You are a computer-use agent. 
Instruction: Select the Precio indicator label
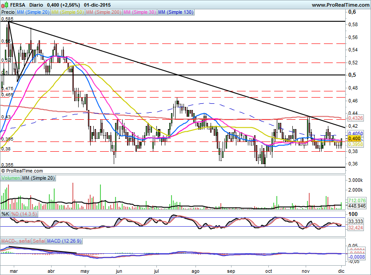tap(7, 13)
